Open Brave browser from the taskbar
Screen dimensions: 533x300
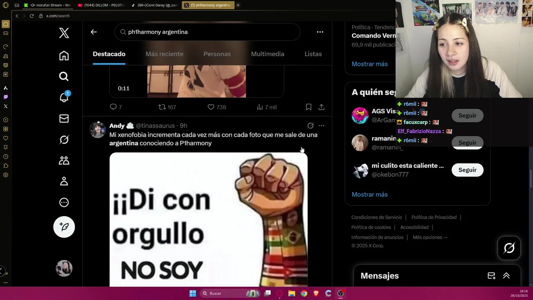316,293
